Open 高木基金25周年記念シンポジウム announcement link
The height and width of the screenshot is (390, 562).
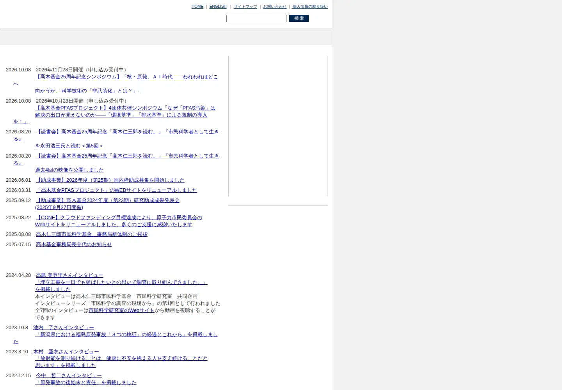[x=126, y=77]
